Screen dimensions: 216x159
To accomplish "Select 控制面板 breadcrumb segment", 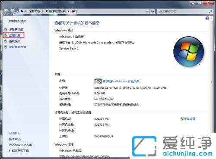I will tap(34, 11).
